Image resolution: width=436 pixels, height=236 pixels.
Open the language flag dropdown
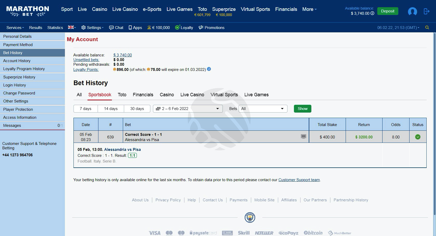(x=72, y=27)
